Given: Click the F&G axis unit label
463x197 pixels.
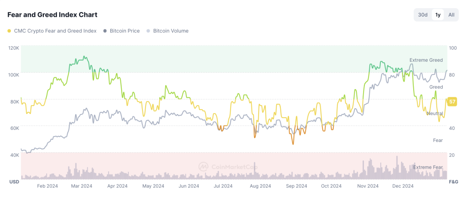Looking at the screenshot, I should (x=453, y=182).
